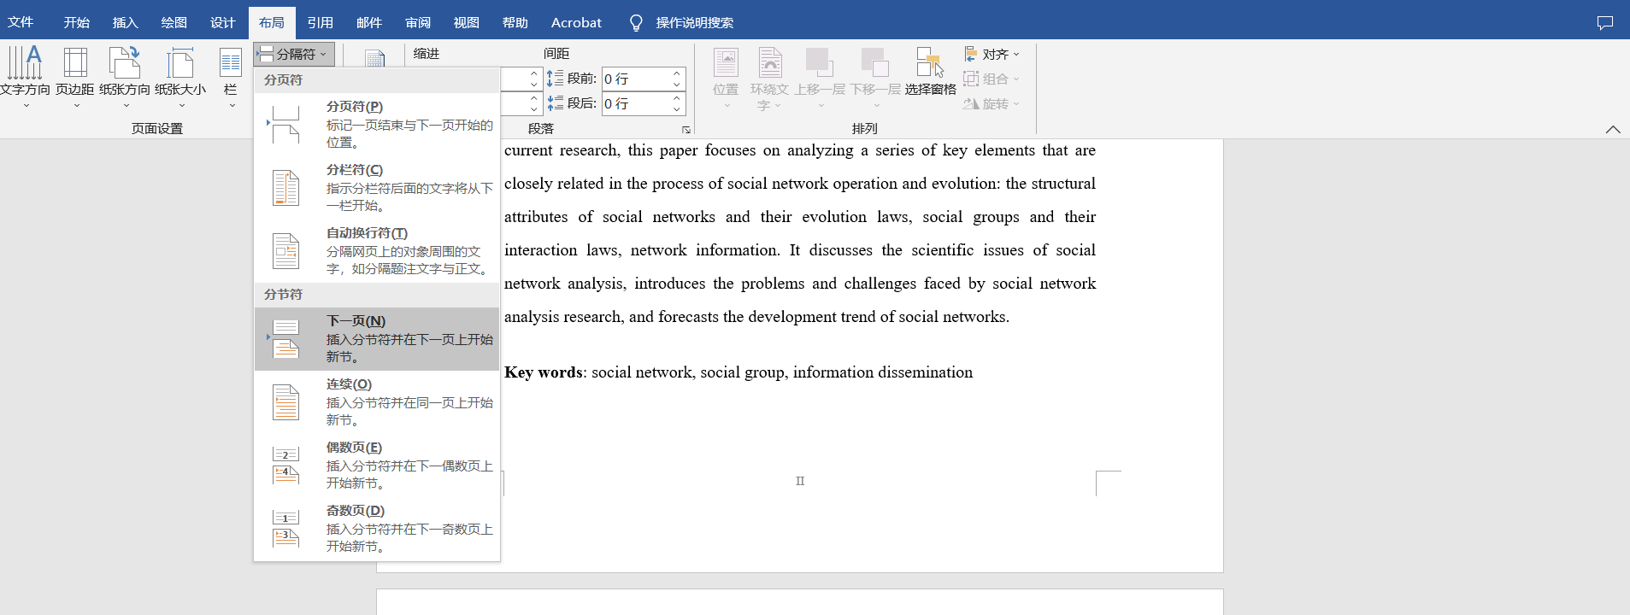Open the 选择窗格 selection pane
Image resolution: width=1630 pixels, height=615 pixels.
(930, 73)
